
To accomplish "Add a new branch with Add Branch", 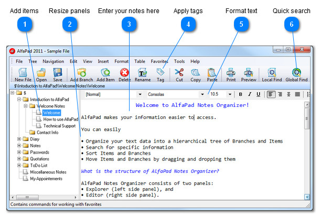I will click(81, 74).
